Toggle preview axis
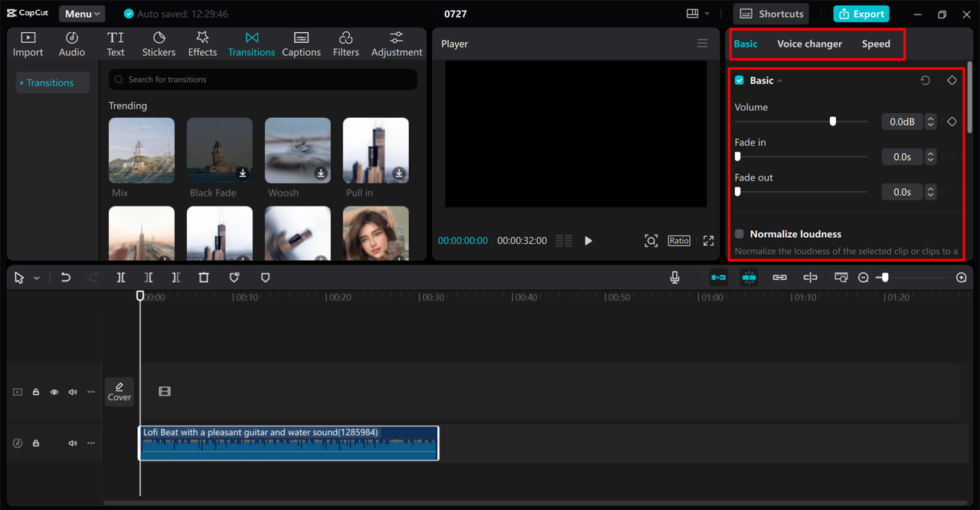Screen dimensions: 980x510 pyautogui.click(x=810, y=278)
